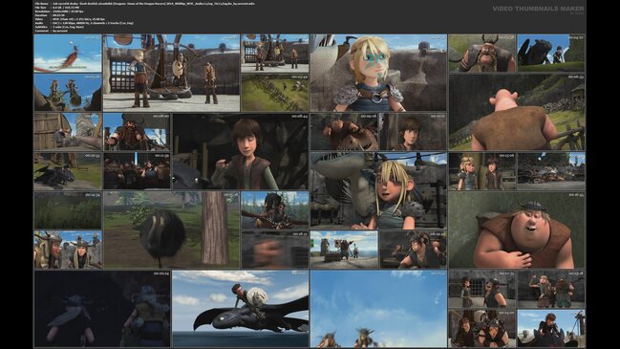Open the aerial green field with fence thumbnail
This screenshot has height=349, width=620.
click(275, 92)
